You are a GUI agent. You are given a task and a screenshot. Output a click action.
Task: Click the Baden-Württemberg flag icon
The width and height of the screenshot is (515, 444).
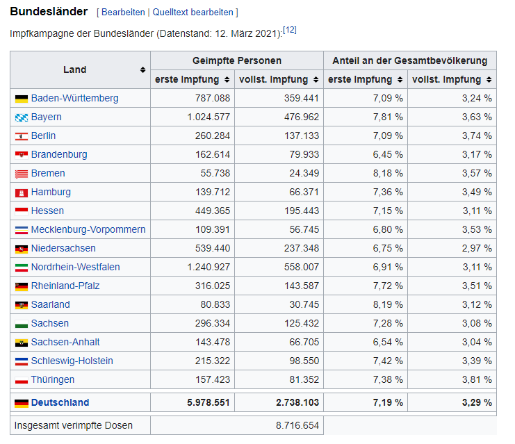point(21,99)
